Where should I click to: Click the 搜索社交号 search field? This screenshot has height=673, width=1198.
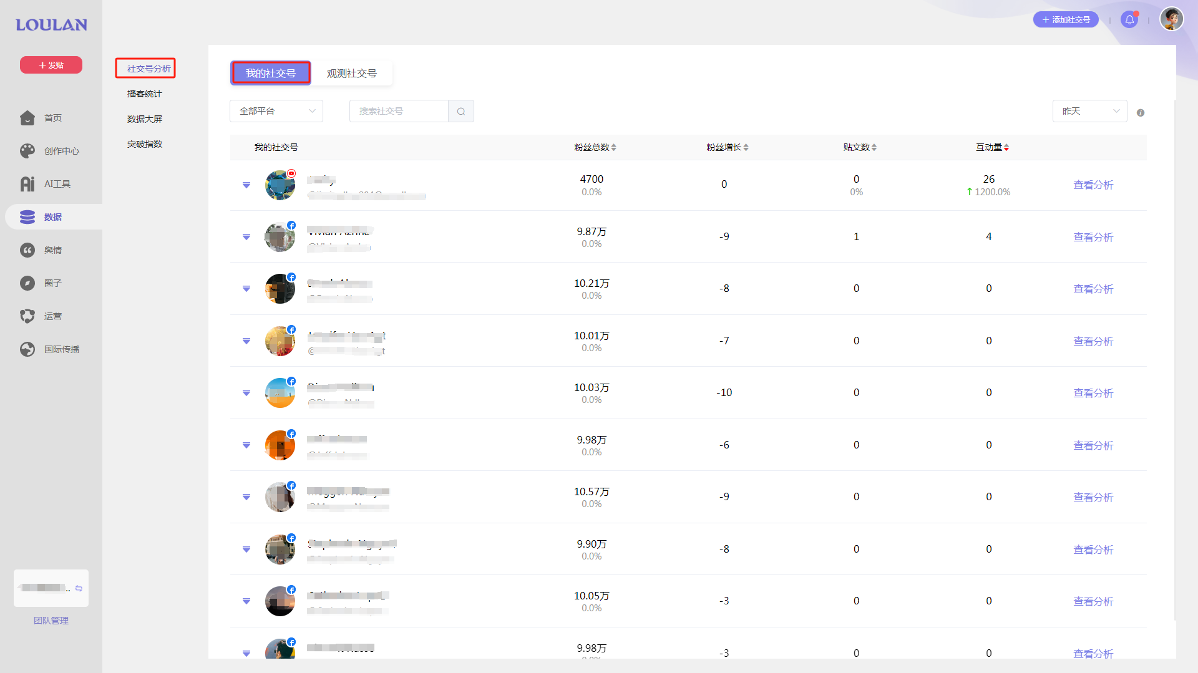click(x=399, y=111)
